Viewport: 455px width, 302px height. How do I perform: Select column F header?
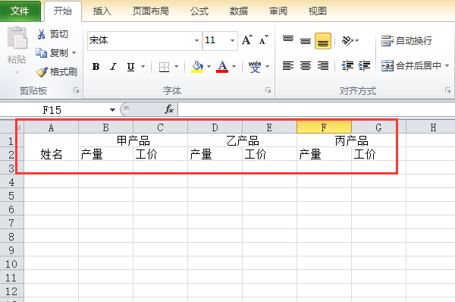[x=324, y=127]
